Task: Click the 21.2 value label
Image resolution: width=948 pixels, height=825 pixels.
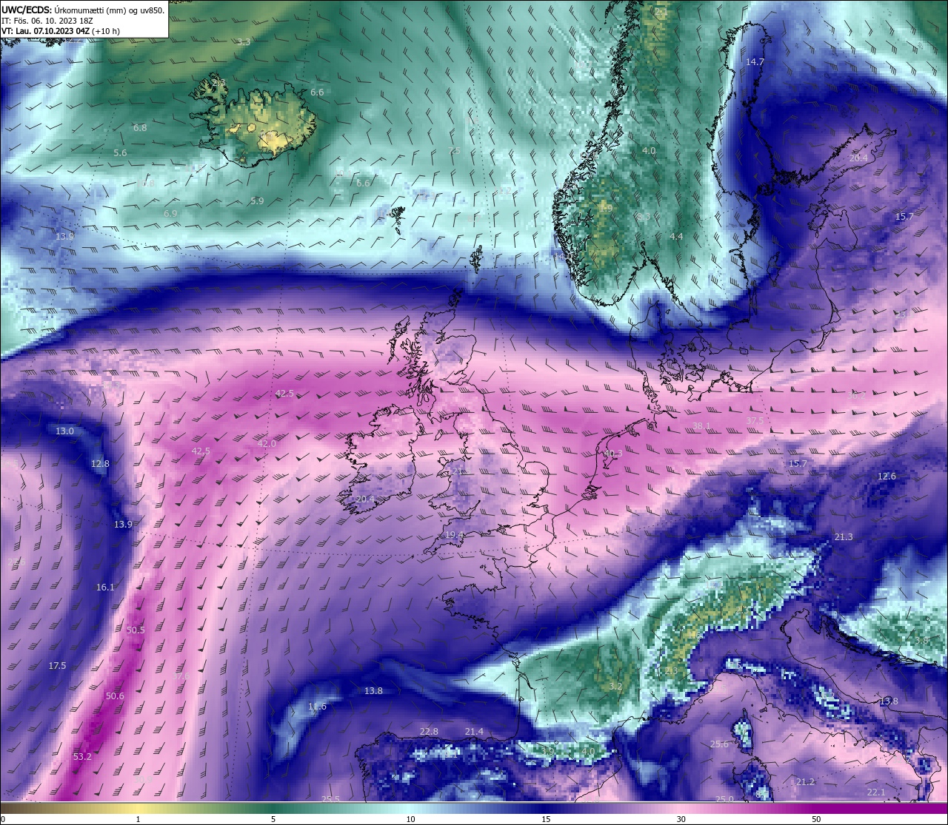Action: (x=805, y=782)
